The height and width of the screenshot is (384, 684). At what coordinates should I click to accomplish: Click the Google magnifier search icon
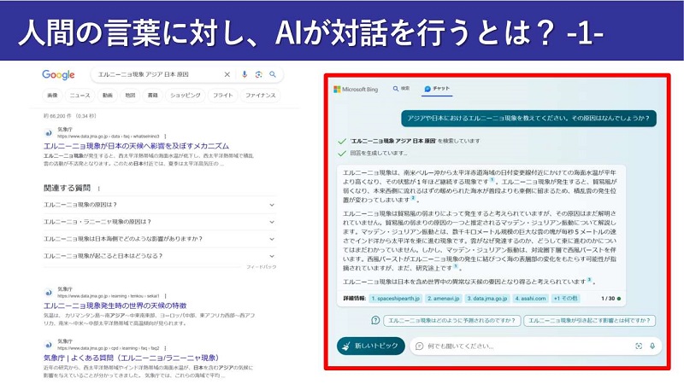tap(273, 74)
